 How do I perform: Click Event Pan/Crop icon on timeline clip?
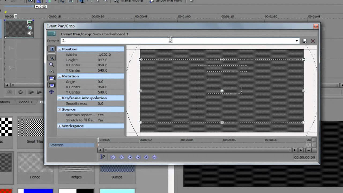point(29,28)
